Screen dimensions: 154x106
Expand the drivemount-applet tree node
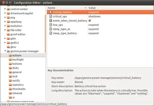pos(5,13)
